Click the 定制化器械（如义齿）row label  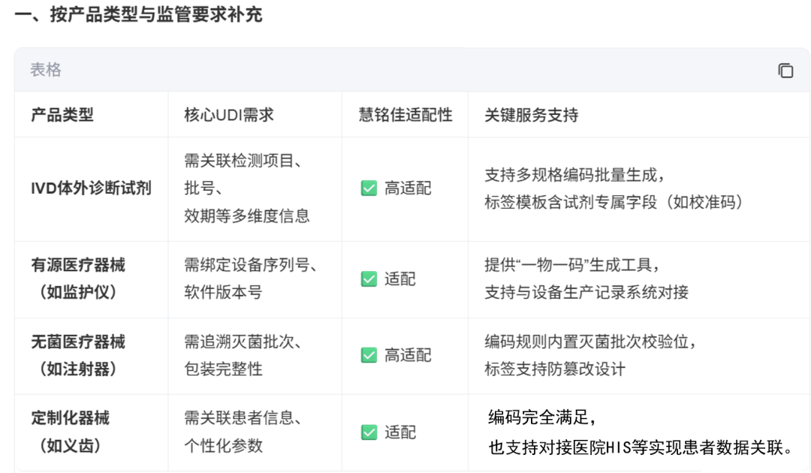pos(70,432)
